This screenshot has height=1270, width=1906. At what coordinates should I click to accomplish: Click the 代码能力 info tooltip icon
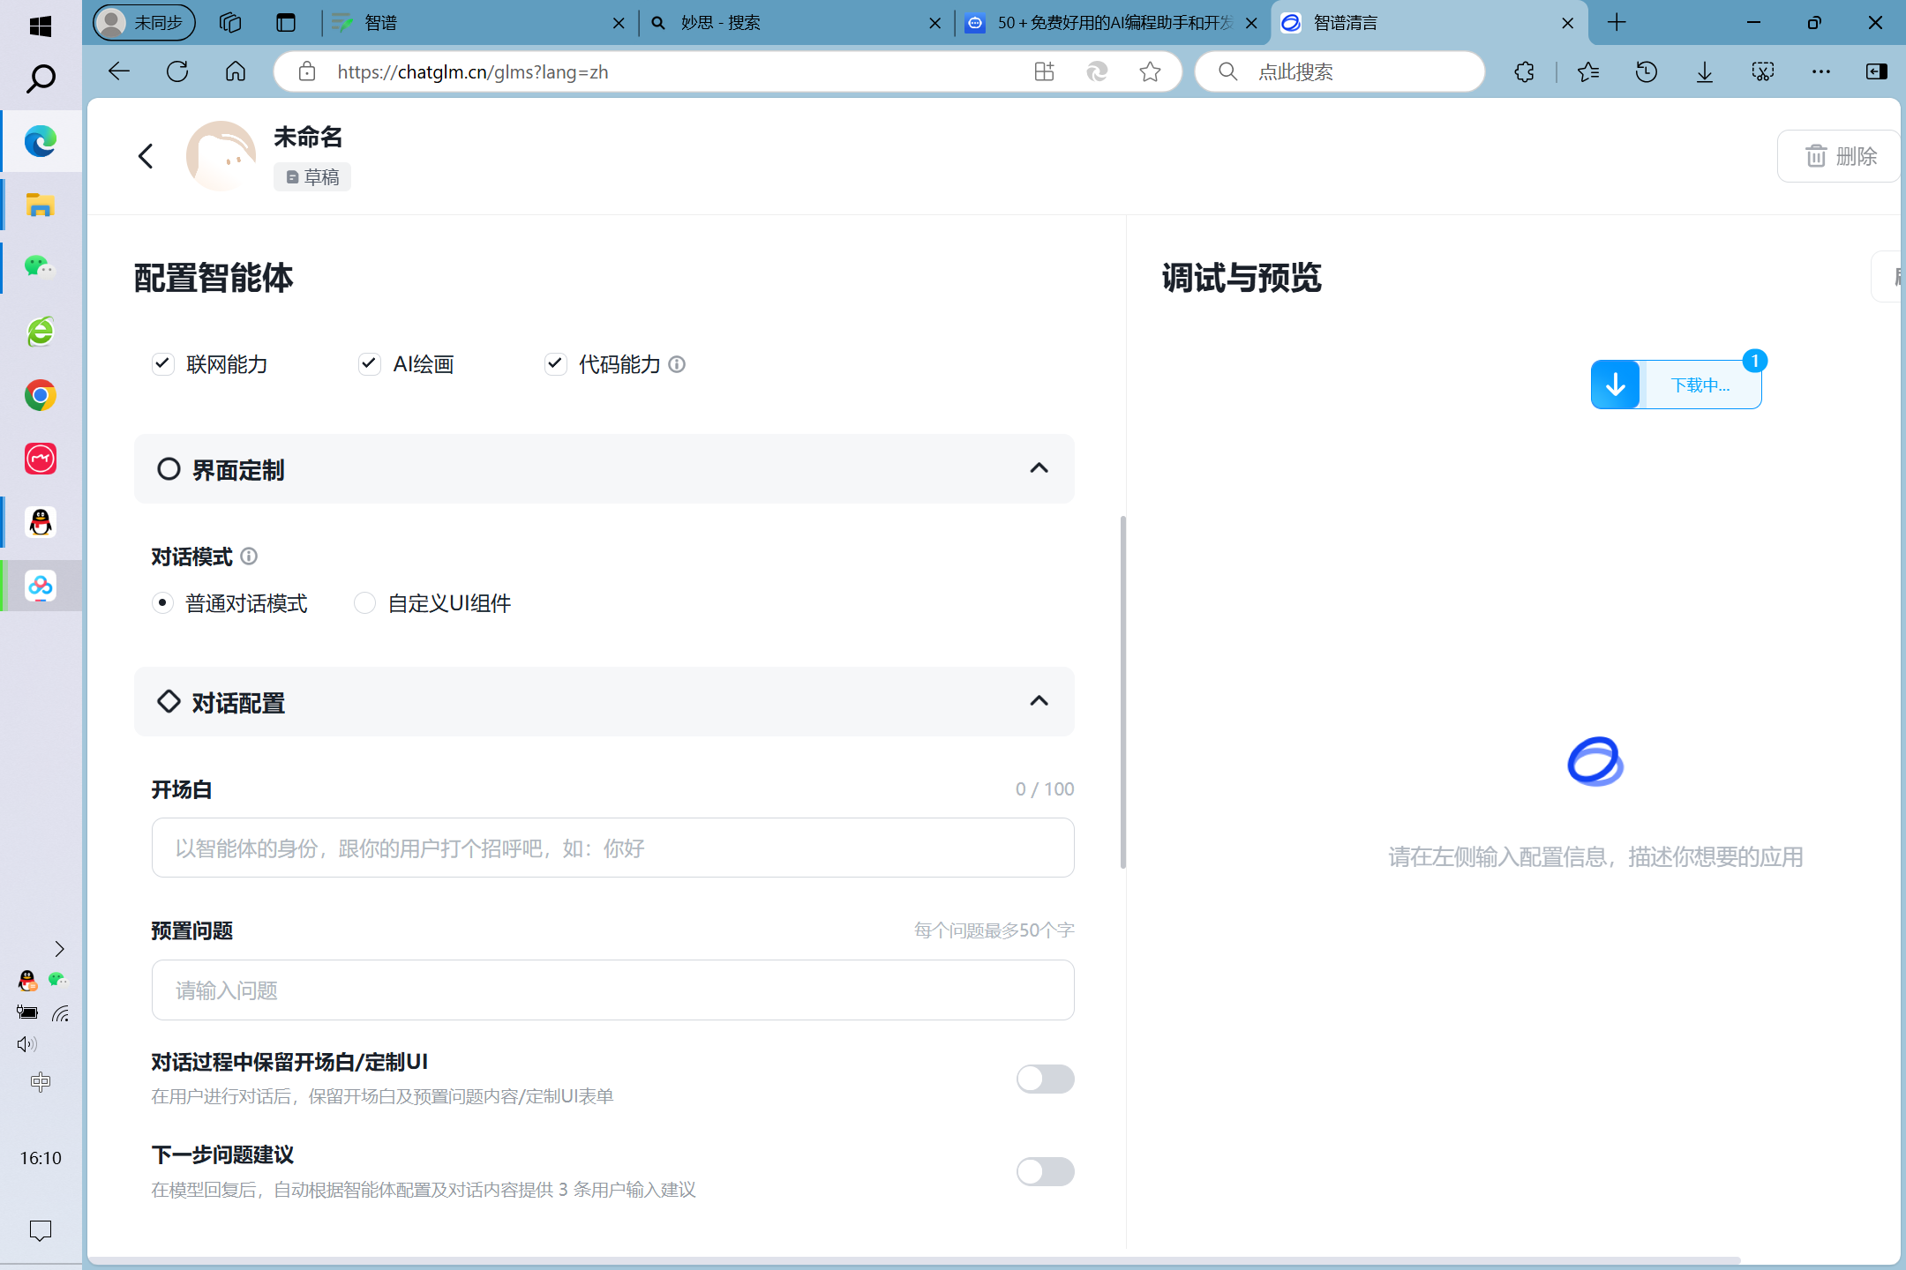pyautogui.click(x=677, y=364)
